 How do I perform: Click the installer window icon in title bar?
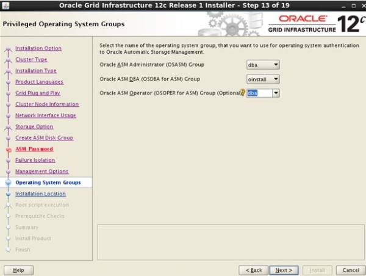click(x=5, y=5)
